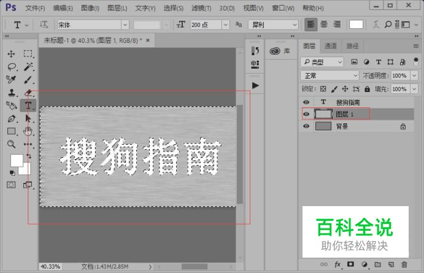The image size is (424, 273).
Task: Pick the Path Selection tool
Action: click(x=28, y=118)
